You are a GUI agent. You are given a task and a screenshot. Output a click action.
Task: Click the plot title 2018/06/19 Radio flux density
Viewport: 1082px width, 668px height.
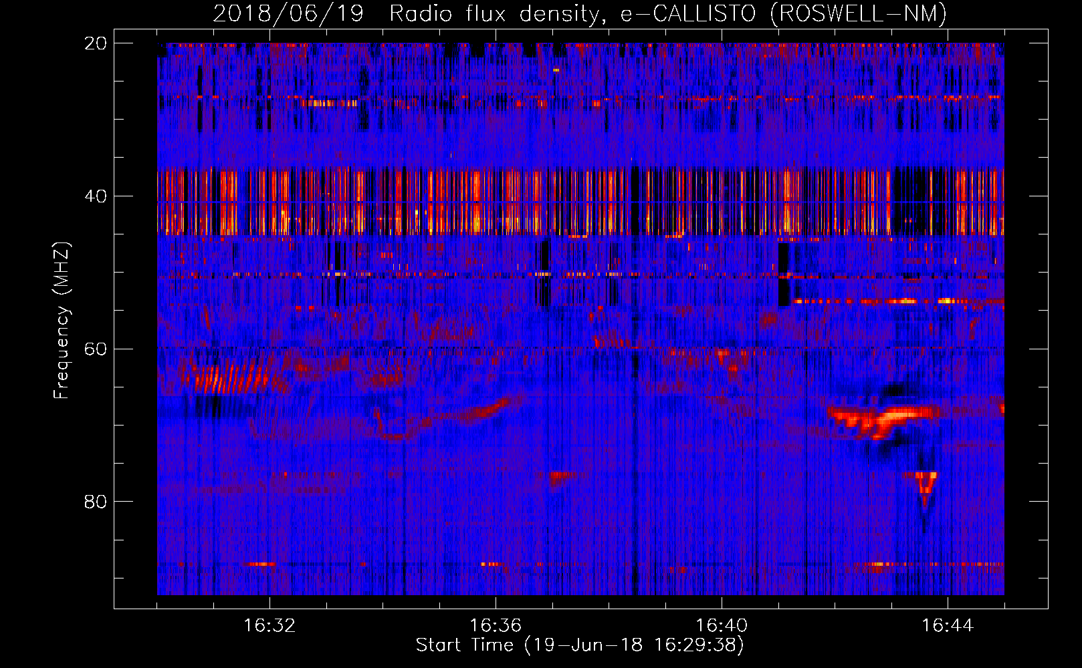coord(580,13)
